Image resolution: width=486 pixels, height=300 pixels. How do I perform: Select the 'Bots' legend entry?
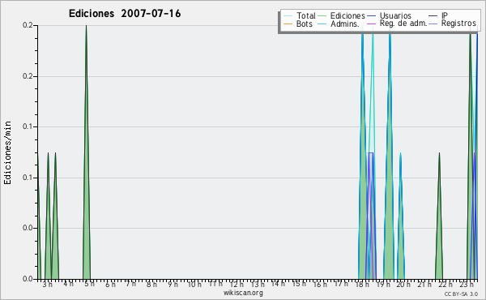point(298,24)
